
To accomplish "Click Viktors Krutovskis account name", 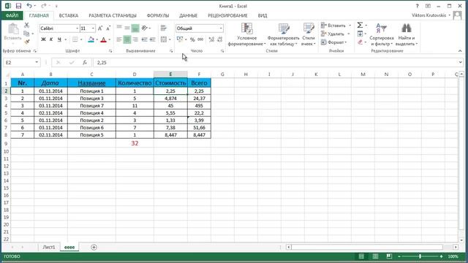I will coord(429,15).
